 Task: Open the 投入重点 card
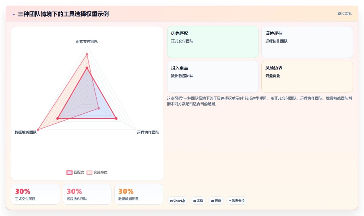pyautogui.click(x=213, y=77)
